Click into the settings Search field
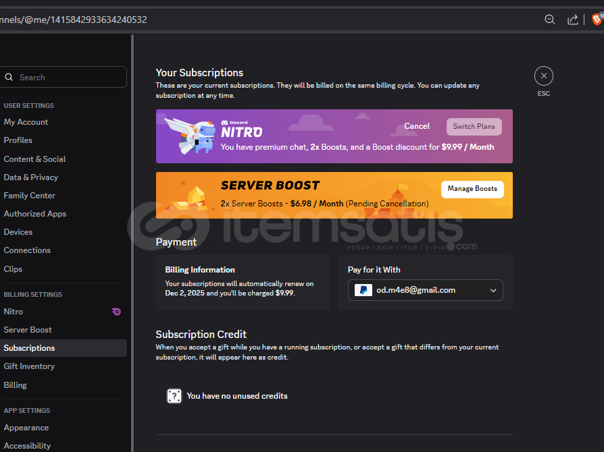The width and height of the screenshot is (604, 452). coord(64,77)
